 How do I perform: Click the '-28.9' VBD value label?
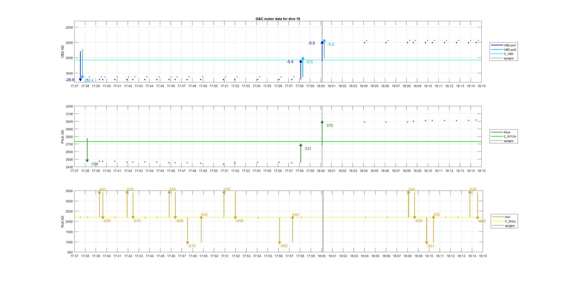(x=70, y=80)
